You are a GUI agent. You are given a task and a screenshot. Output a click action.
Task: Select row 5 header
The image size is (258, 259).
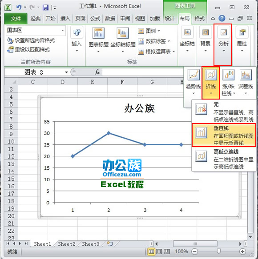[11, 104]
